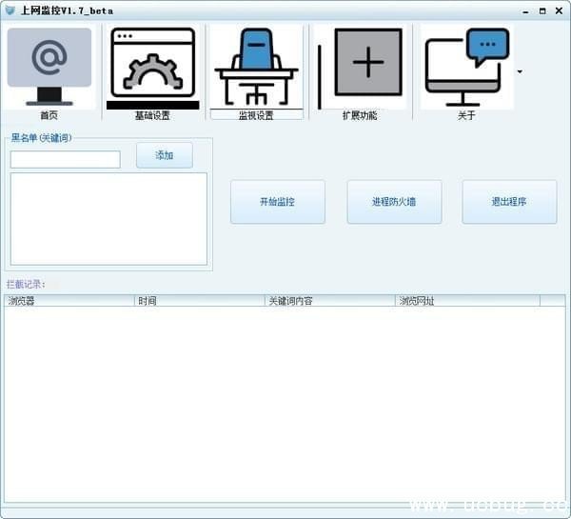Start monitoring with 开始监控 button
This screenshot has height=519, width=571.
[x=278, y=202]
